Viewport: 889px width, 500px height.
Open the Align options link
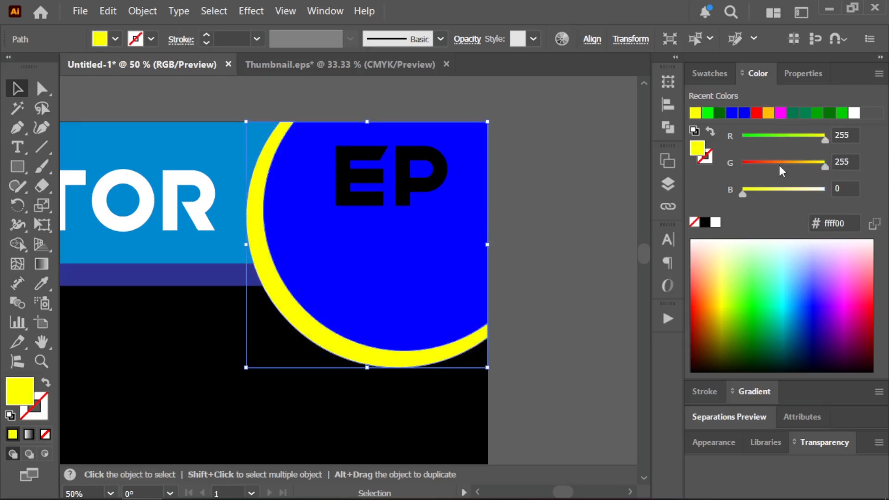[592, 39]
